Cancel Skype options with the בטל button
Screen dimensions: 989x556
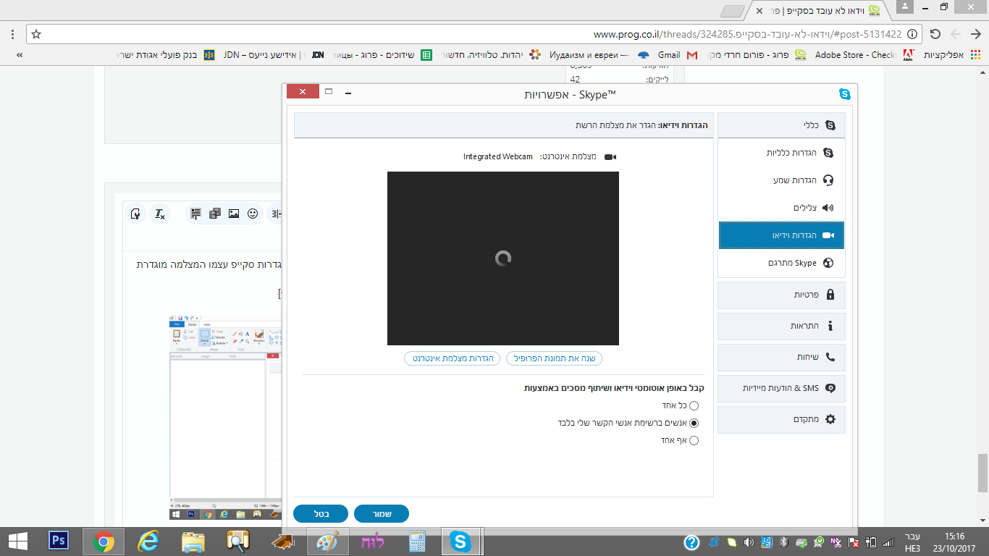point(321,514)
